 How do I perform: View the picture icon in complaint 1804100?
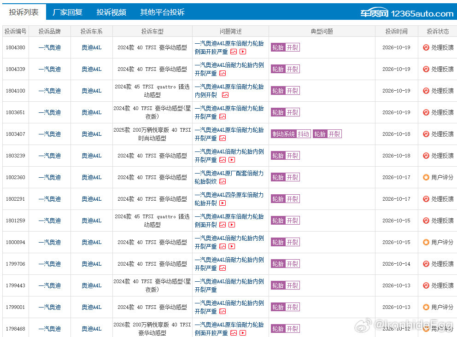tap(225, 95)
